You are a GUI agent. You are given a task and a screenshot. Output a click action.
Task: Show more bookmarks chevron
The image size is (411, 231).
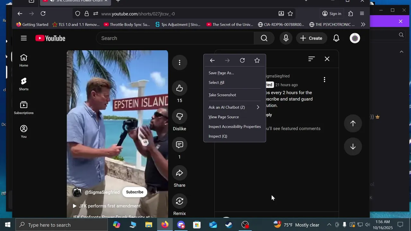363,24
